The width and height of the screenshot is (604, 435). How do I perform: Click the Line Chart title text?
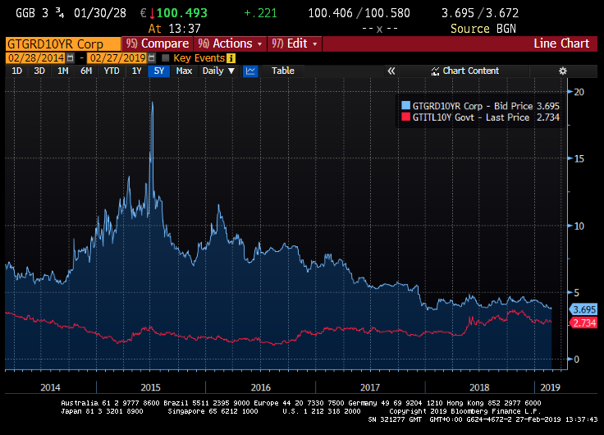pos(561,43)
